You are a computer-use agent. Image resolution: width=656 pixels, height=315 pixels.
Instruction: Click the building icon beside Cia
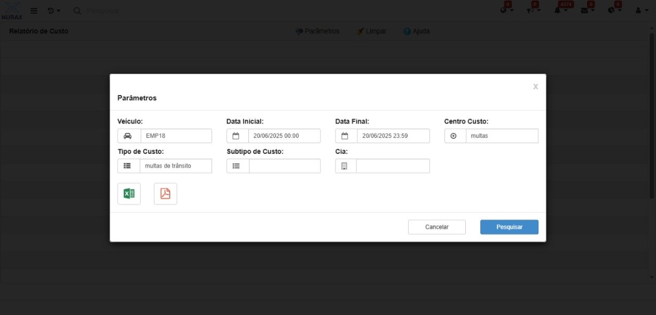[x=346, y=166]
